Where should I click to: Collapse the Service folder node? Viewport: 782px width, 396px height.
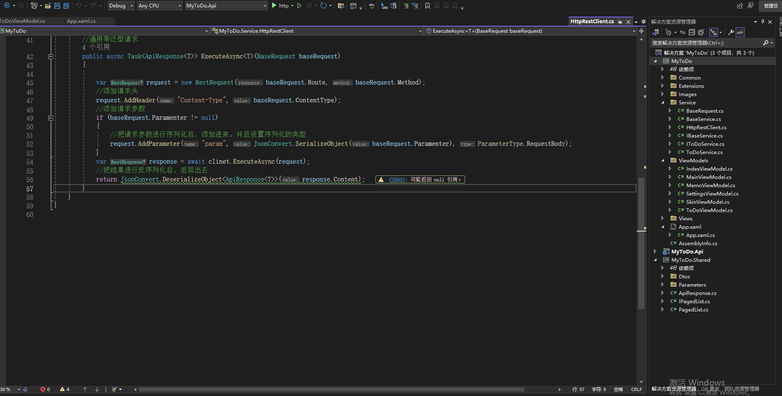pos(662,102)
